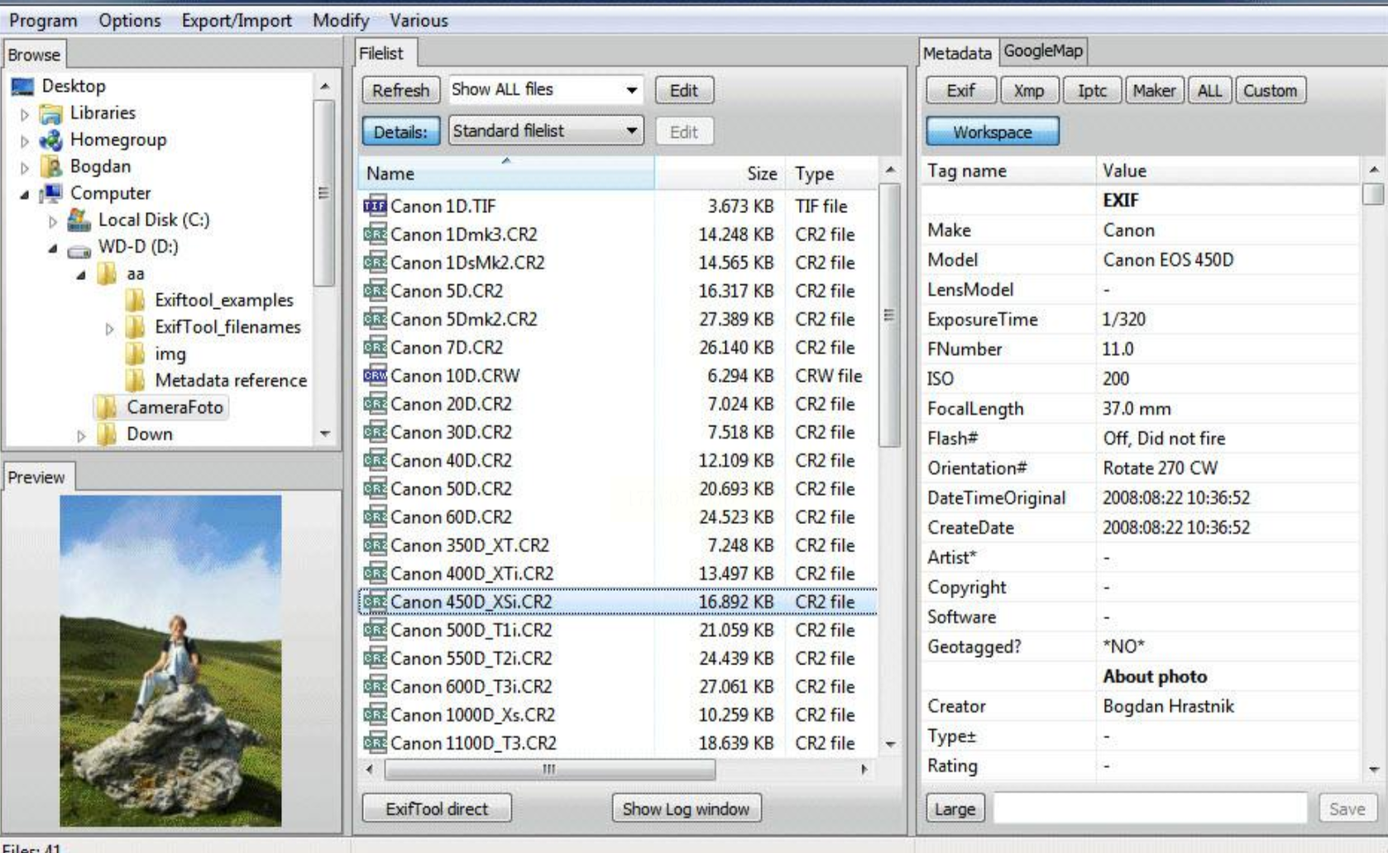Expand the Bogdan tree node
Viewport: 1388px width, 853px height.
pyautogui.click(x=25, y=168)
